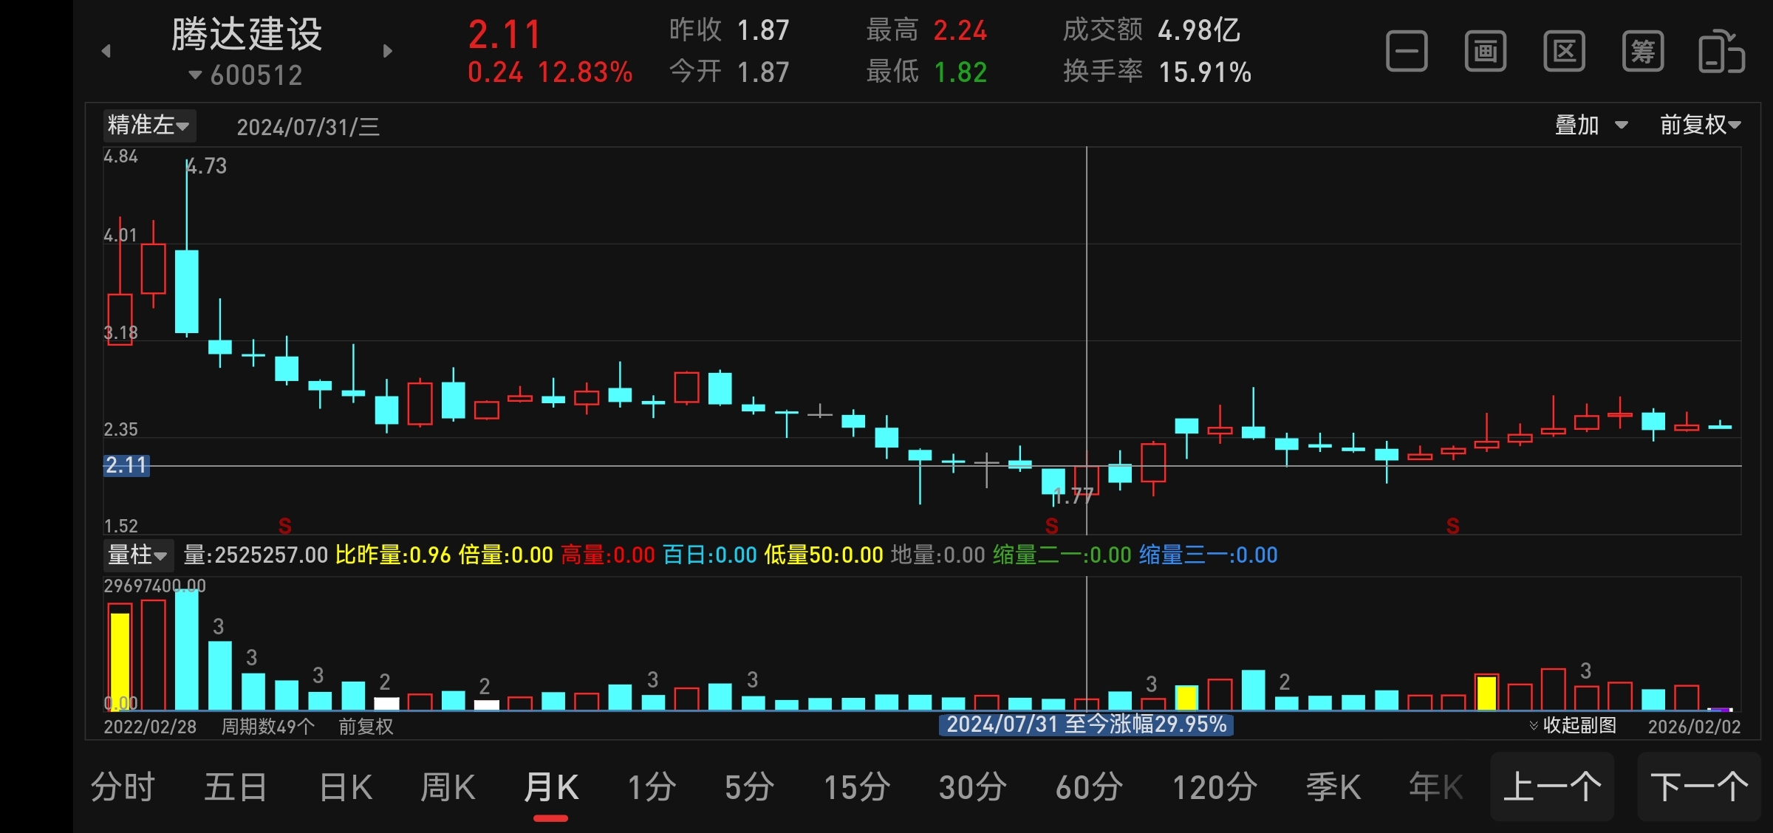The height and width of the screenshot is (833, 1773).
Task: Open the 前复权 adjustment dropdown
Action: (x=1700, y=125)
